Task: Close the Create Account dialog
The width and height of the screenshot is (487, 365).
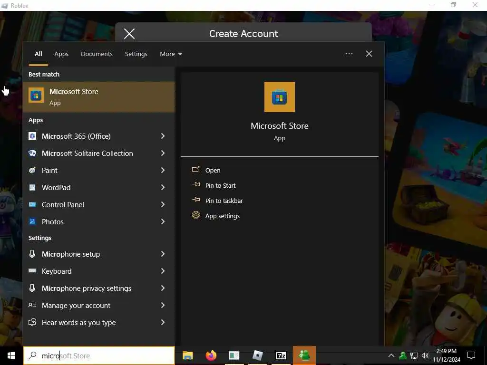Action: [x=129, y=34]
